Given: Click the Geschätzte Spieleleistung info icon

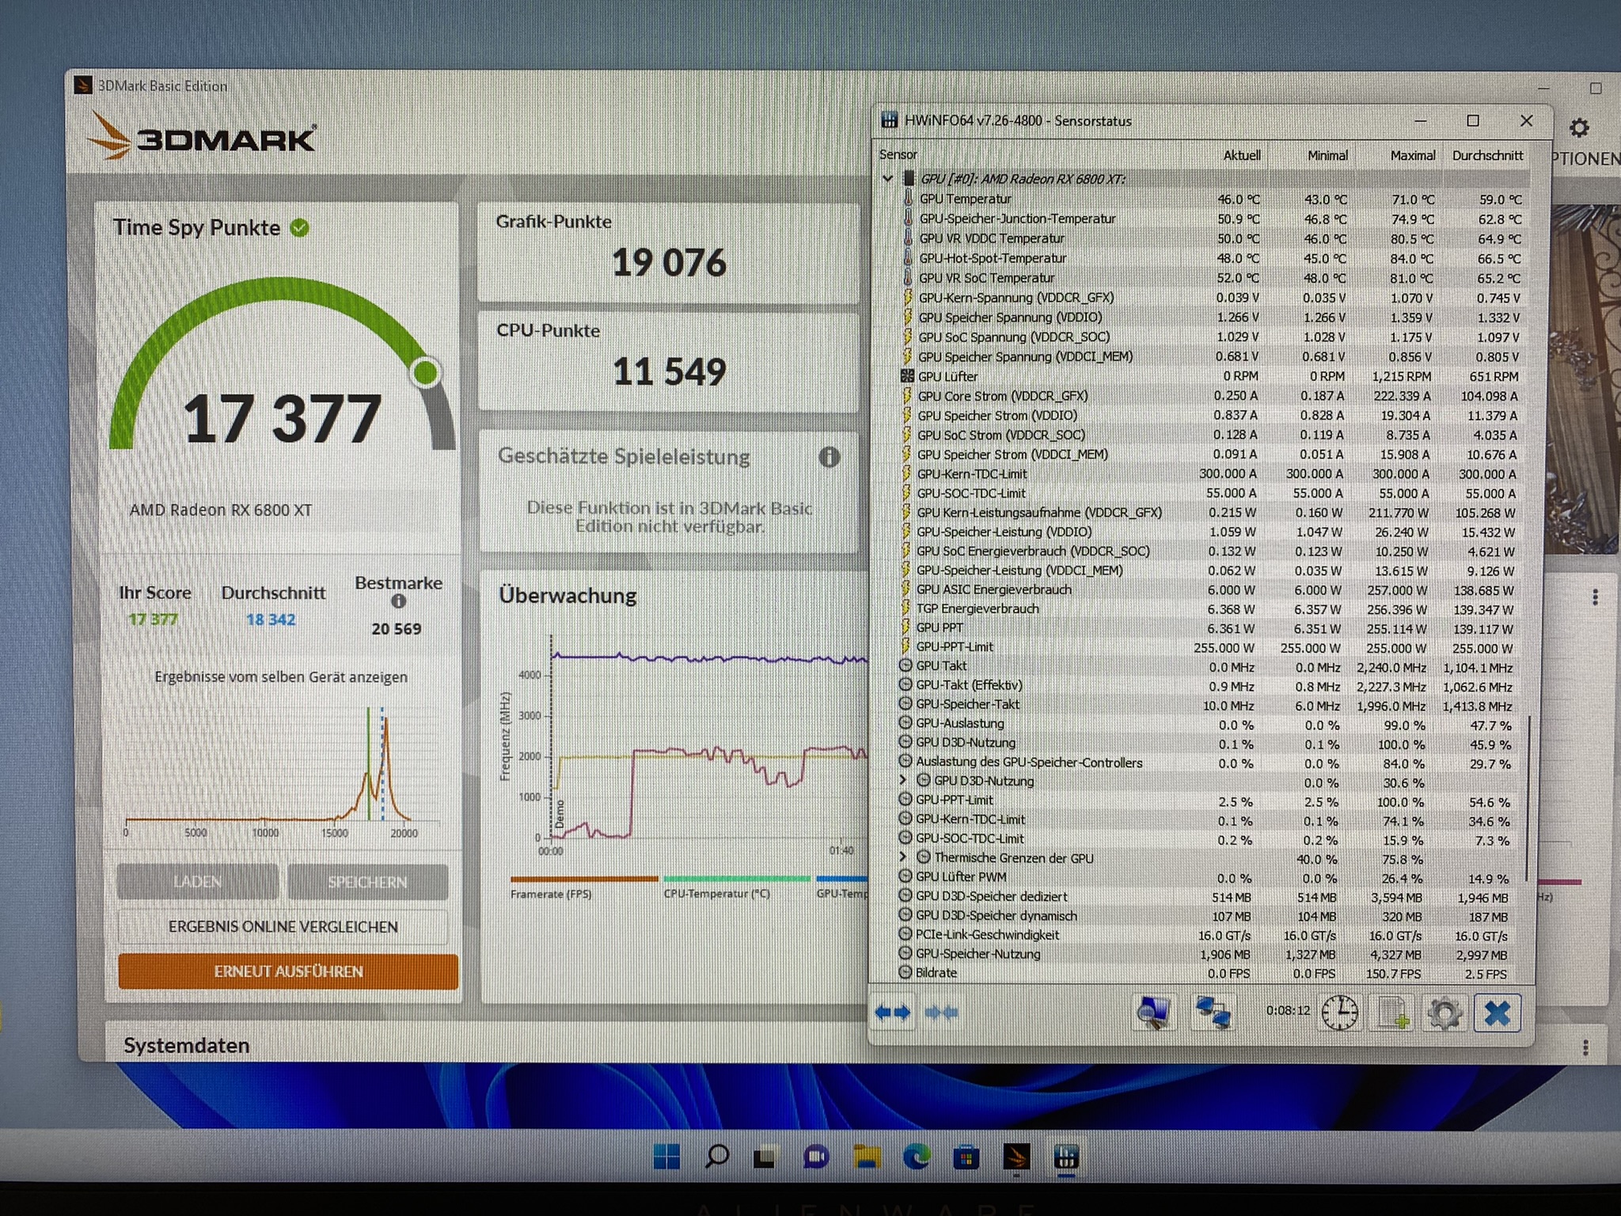Looking at the screenshot, I should coord(829,457).
